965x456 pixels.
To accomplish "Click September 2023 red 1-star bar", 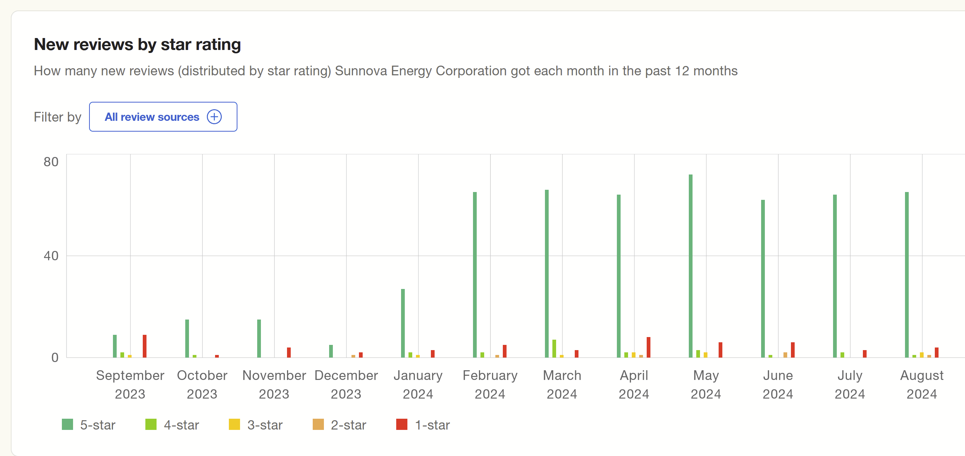I will pyautogui.click(x=145, y=346).
